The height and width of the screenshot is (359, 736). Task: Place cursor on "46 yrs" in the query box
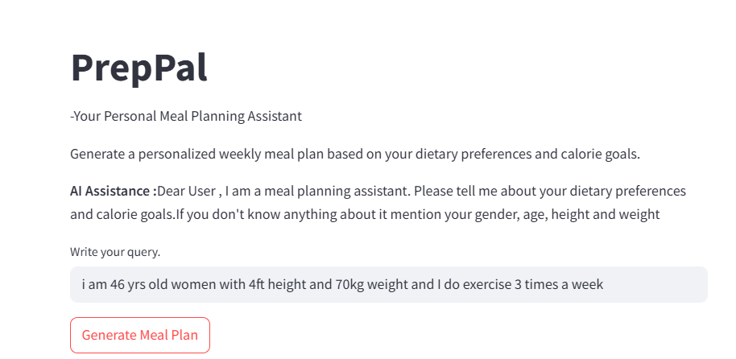[128, 284]
